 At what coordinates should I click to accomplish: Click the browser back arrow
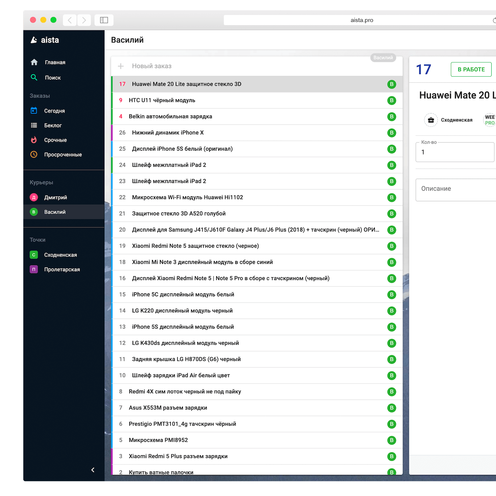tap(70, 20)
